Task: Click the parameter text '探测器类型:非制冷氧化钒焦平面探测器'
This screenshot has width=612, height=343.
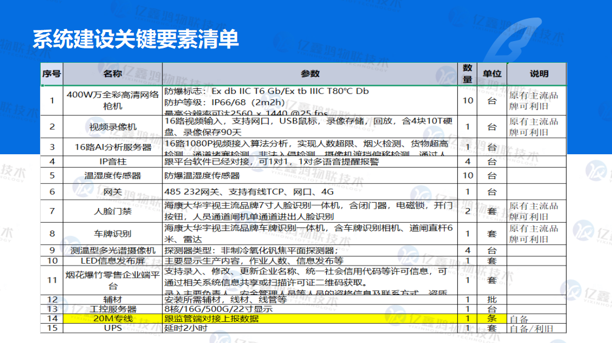Action: 249,250
